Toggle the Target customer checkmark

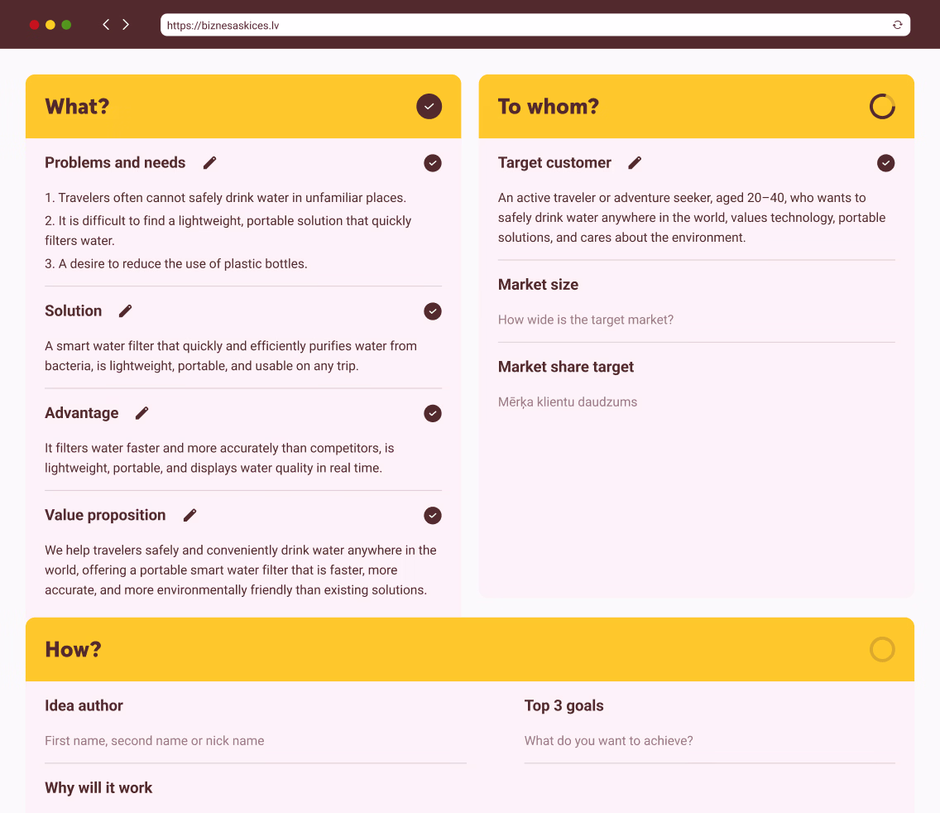pyautogui.click(x=885, y=163)
